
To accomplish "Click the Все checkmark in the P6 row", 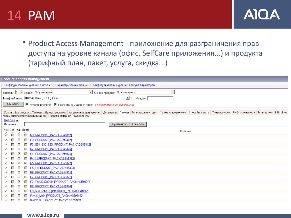I will (x=6, y=172).
